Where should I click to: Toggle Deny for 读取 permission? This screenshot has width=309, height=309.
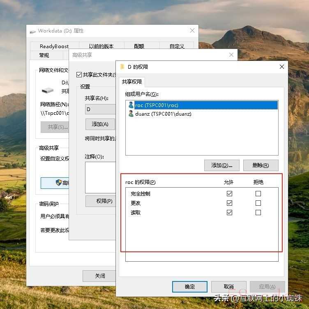pyautogui.click(x=258, y=212)
